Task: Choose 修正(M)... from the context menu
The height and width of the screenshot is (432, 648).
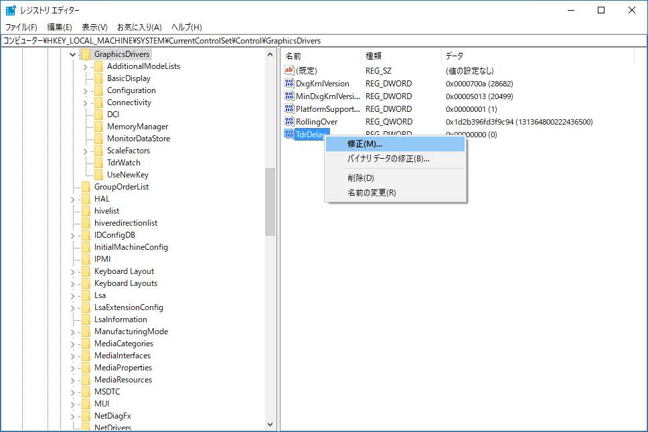Action: point(396,144)
